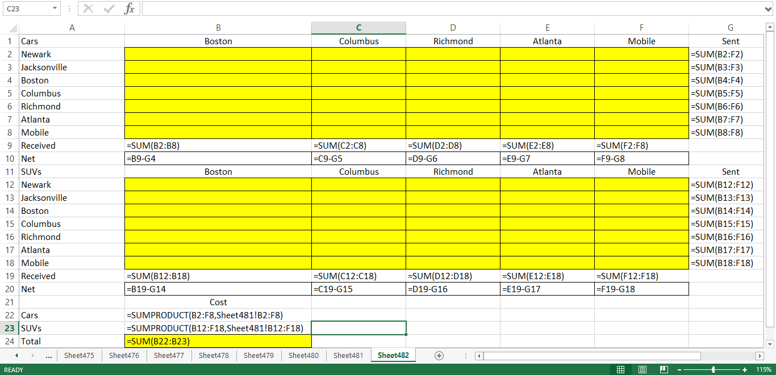This screenshot has width=776, height=375.
Task: Click inside the formula bar input area
Action: 341,9
